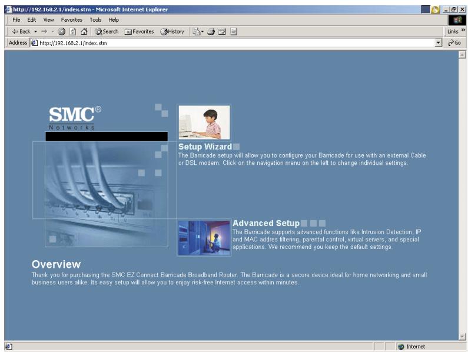Viewport: 468px width, 352px height.
Task: Click the page icon in address bar
Action: 34,43
